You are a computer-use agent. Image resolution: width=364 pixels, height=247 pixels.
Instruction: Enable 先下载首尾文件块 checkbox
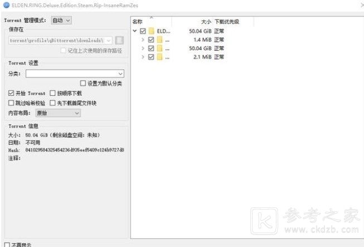pyautogui.click(x=52, y=103)
